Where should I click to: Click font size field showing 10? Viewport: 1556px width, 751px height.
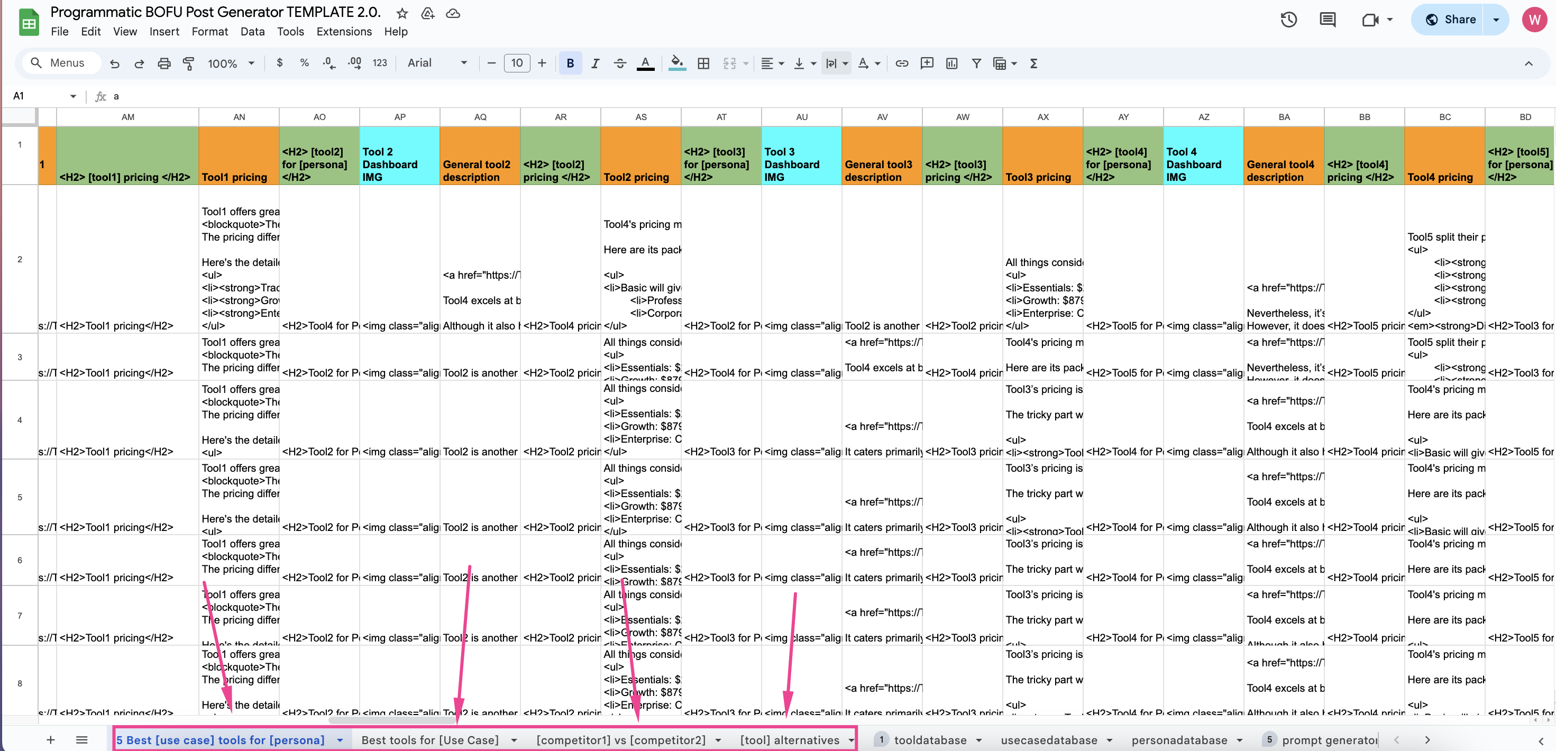tap(517, 63)
